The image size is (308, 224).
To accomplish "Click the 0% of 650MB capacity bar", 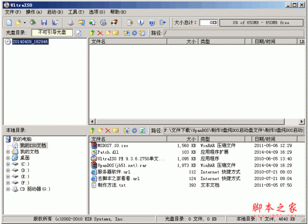I will pyautogui.click(x=261, y=23).
